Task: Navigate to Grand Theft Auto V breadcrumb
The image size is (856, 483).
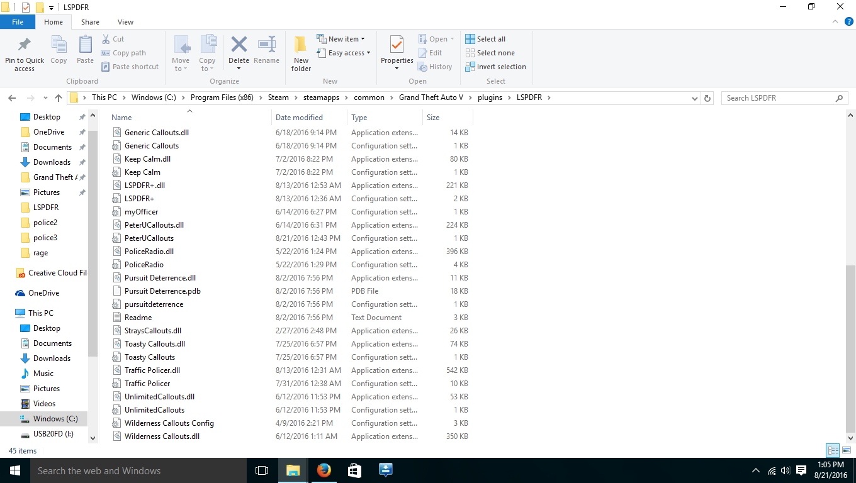Action: click(431, 98)
